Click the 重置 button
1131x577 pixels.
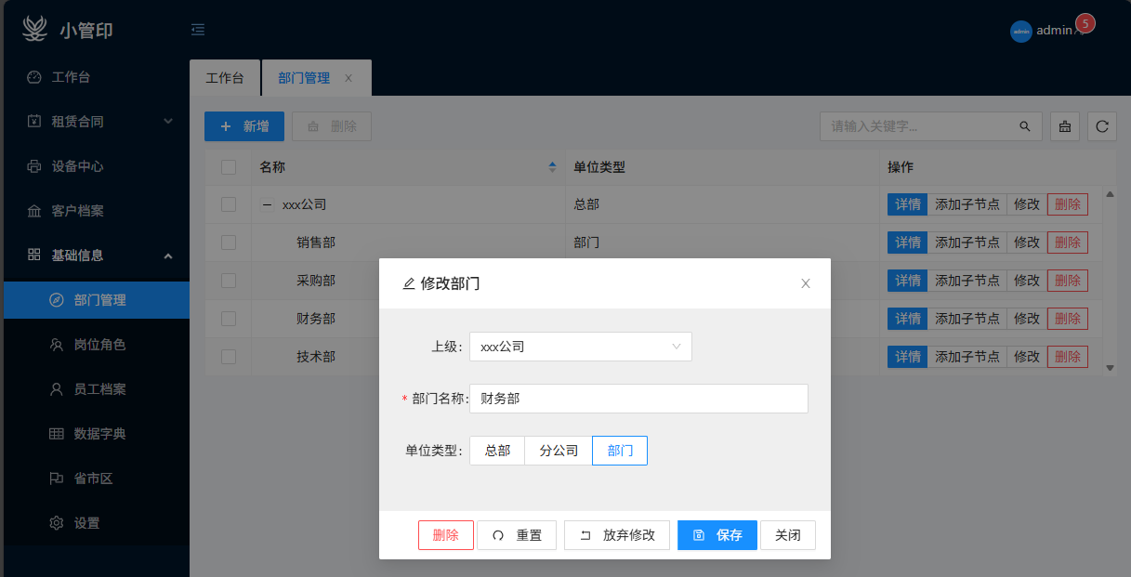click(x=517, y=535)
